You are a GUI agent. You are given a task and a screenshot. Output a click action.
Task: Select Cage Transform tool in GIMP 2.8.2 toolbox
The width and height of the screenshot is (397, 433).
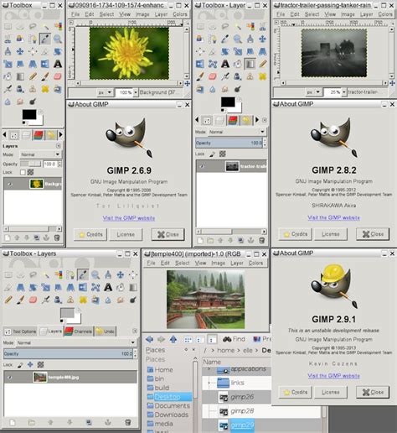tap(213, 64)
